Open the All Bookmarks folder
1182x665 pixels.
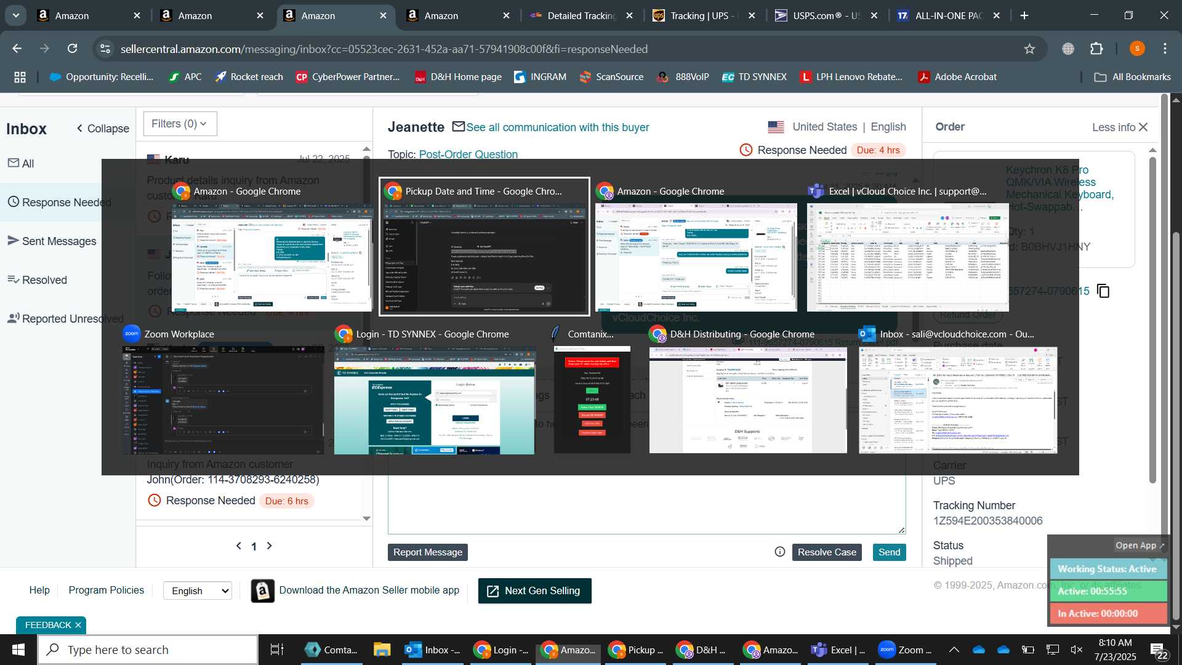(x=1133, y=77)
